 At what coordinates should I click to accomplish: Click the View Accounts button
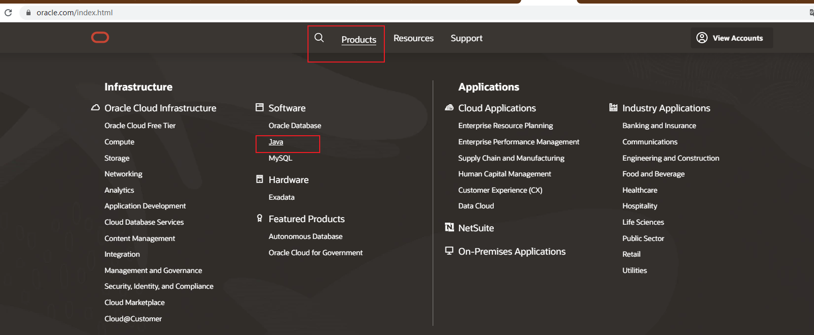click(x=732, y=38)
